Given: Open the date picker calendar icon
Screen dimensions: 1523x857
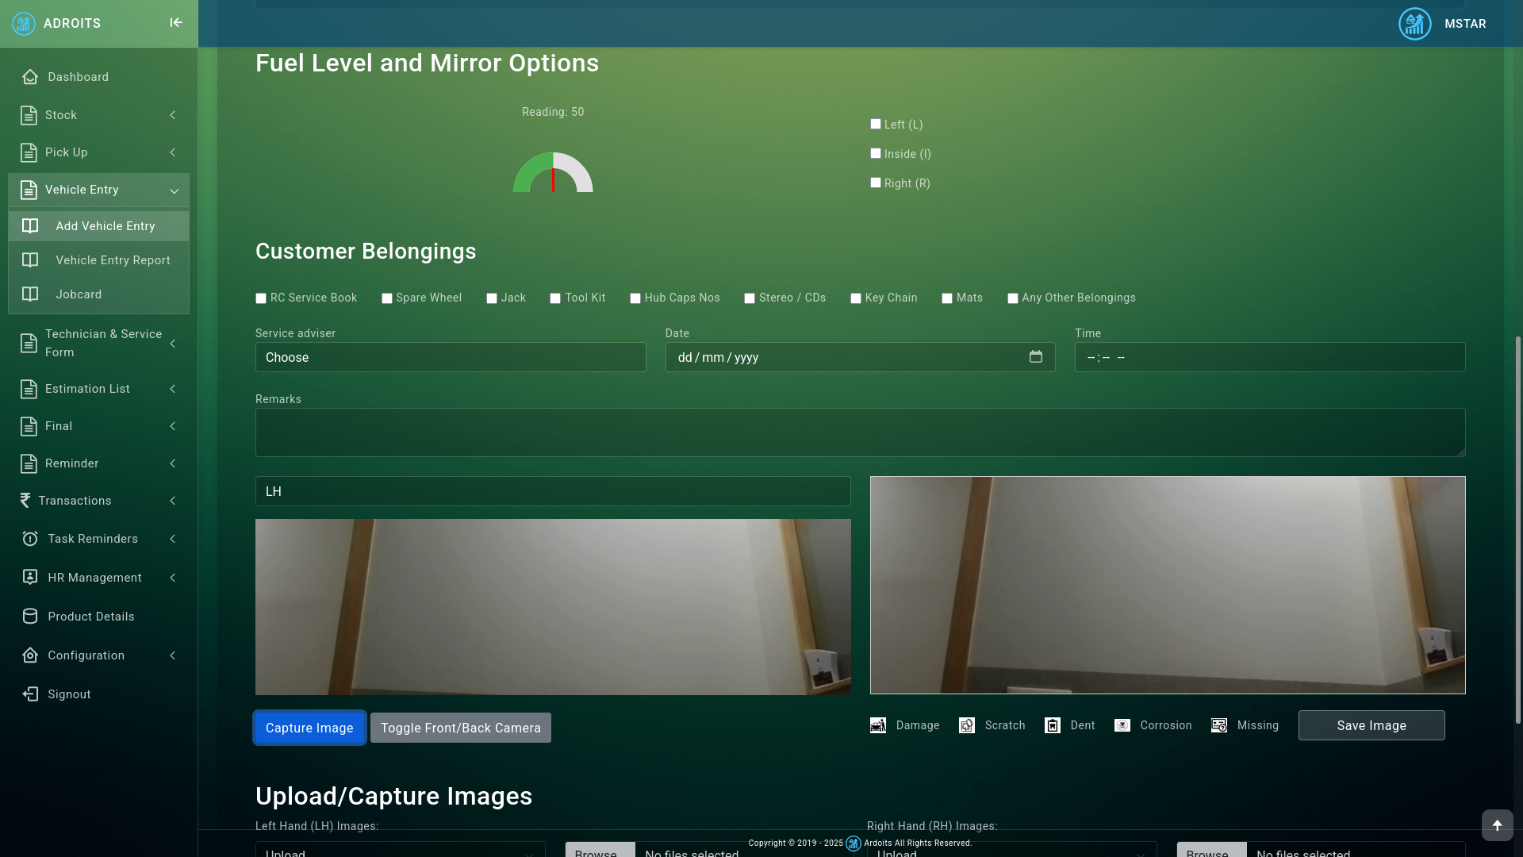Looking at the screenshot, I should coord(1036,357).
